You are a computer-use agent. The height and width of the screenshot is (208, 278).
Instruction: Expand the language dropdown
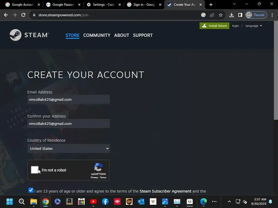click(254, 26)
